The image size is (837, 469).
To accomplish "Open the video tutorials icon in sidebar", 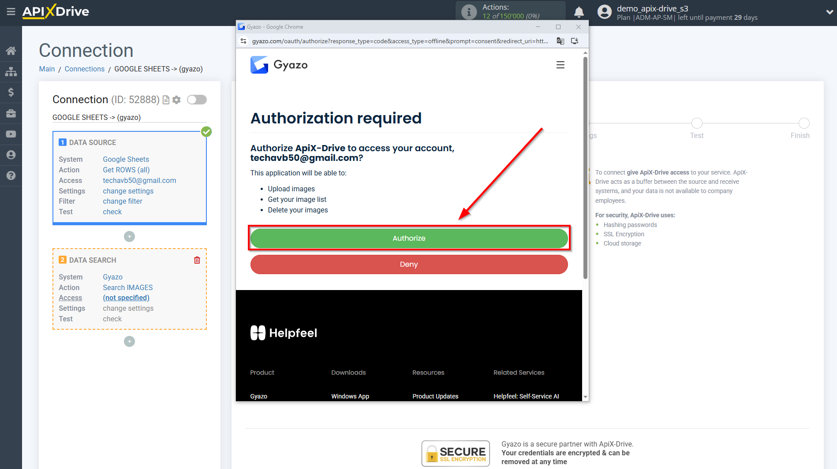I will tap(11, 134).
